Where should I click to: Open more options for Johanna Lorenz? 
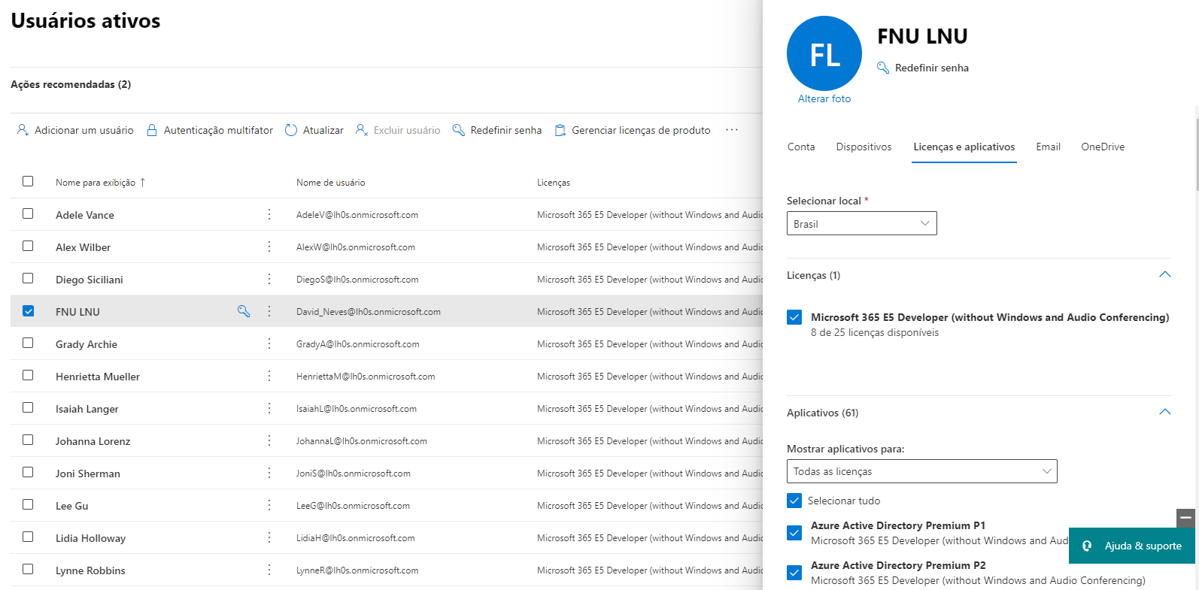tap(269, 440)
